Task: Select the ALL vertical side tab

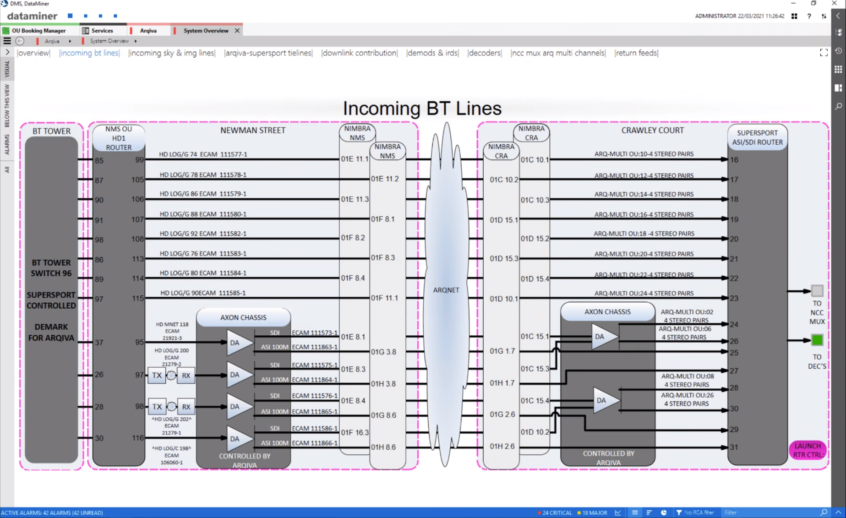Action: pos(7,170)
